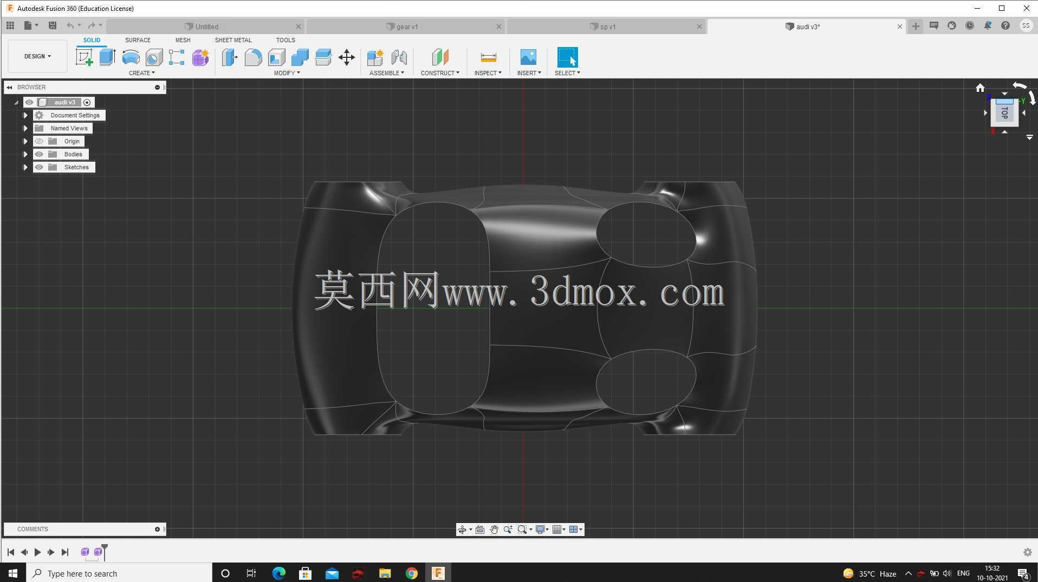This screenshot has height=582, width=1038.
Task: Switch to the TOOLS tab
Action: (x=286, y=40)
